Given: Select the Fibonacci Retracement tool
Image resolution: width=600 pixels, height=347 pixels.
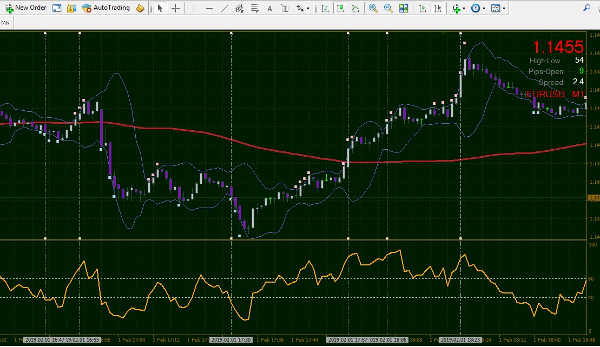Looking at the screenshot, I should [255, 8].
